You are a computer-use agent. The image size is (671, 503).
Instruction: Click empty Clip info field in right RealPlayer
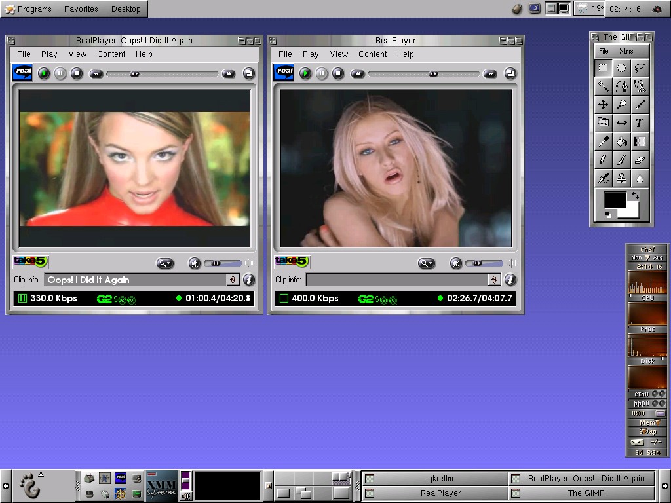pos(396,280)
